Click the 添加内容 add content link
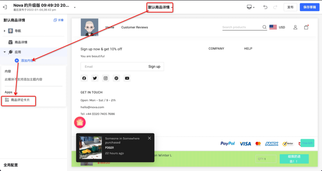The height and width of the screenshot is (171, 322). click(x=27, y=60)
